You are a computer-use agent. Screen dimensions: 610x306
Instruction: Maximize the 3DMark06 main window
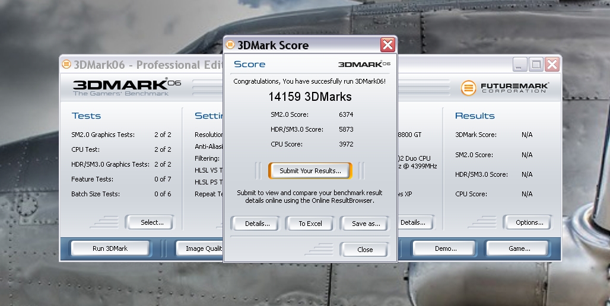pos(536,64)
